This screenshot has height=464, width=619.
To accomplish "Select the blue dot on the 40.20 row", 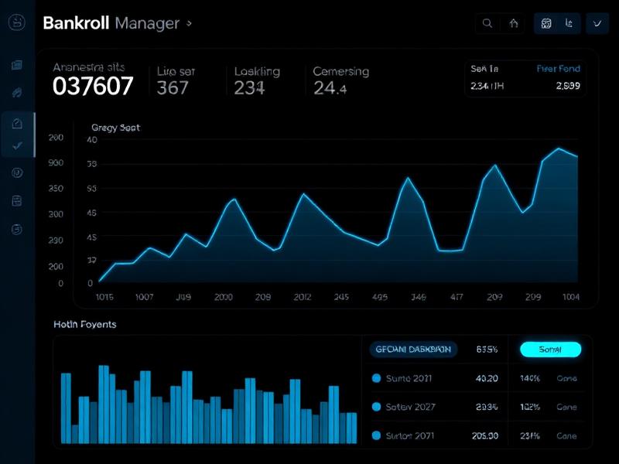I will (x=376, y=378).
